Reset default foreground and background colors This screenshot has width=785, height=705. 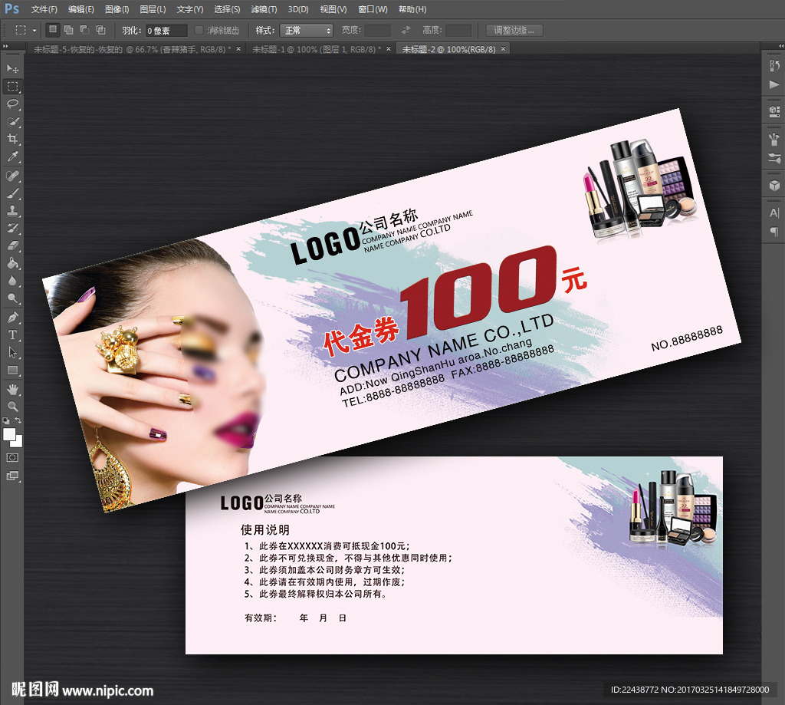(6, 420)
